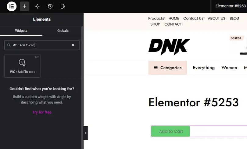The height and width of the screenshot is (149, 247).
Task: Expand the Categories hamburger menu
Action: 168,68
